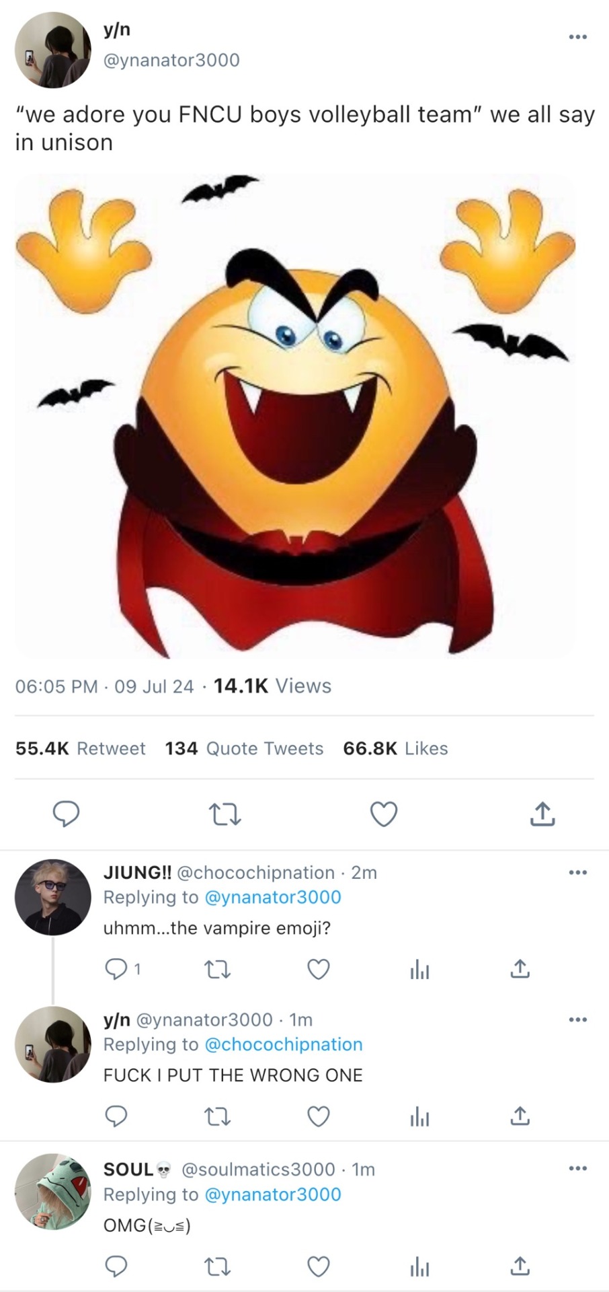This screenshot has width=609, height=1292.
Task: Reply to JIUNG!!'s vampire emoji comment
Action: point(116,969)
